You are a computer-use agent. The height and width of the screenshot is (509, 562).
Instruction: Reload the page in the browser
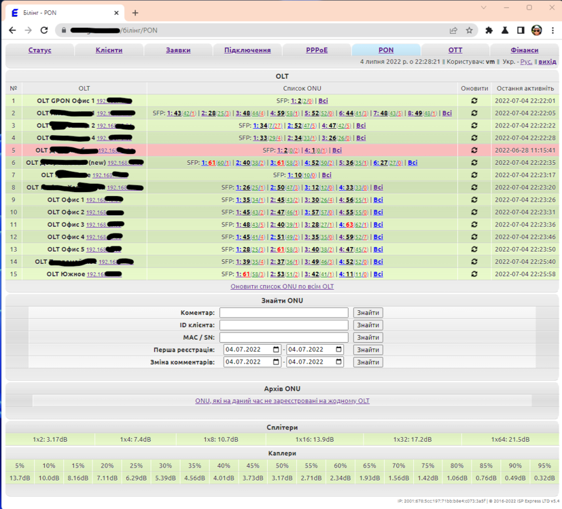43,30
